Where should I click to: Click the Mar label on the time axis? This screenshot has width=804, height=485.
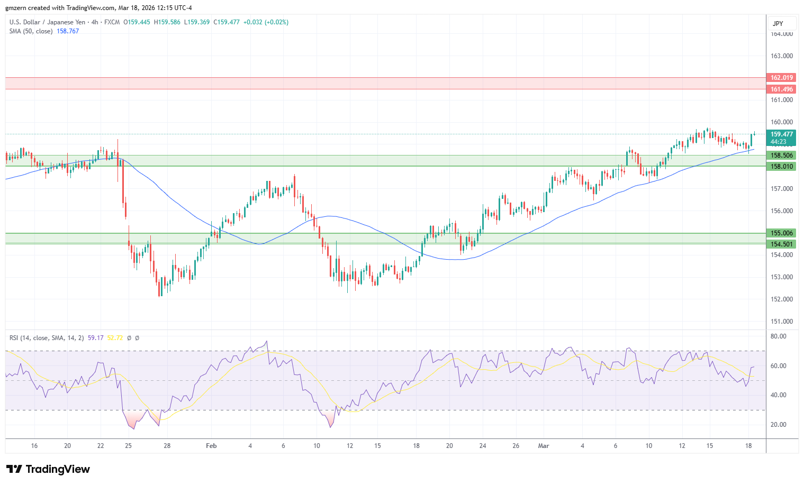(544, 446)
